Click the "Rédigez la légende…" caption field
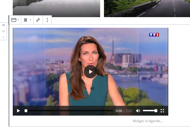 pyautogui.click(x=148, y=121)
